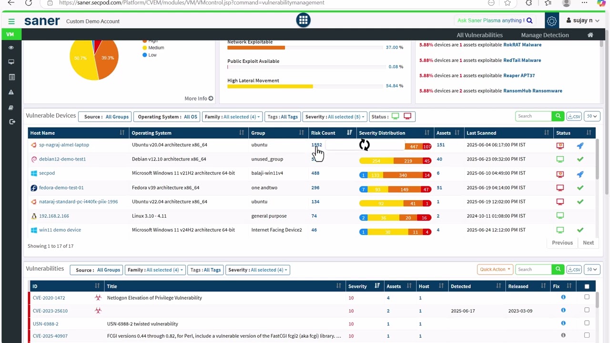Screen dimensions: 610x343
Task: Download Vulnerabilities CSV
Action: click(x=574, y=270)
